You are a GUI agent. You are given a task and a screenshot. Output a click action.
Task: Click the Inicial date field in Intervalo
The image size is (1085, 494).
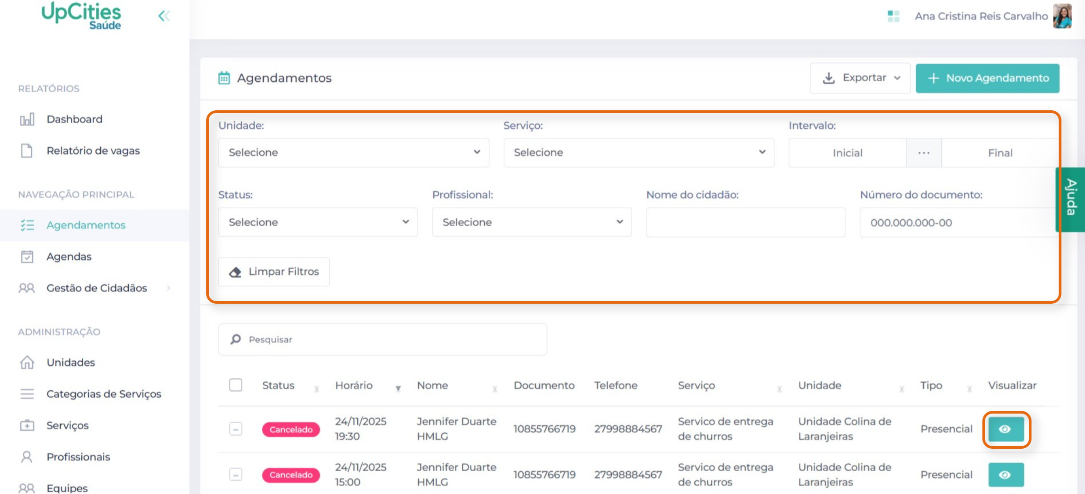click(848, 153)
